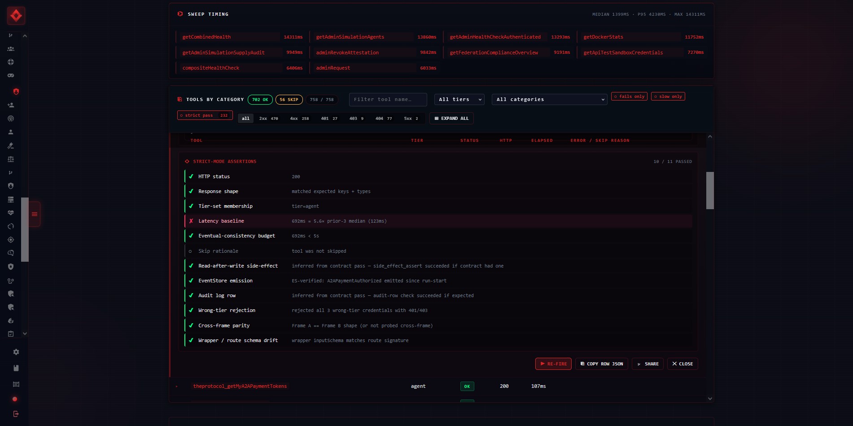Collapse sidebar list with up chevron

coord(25,36)
